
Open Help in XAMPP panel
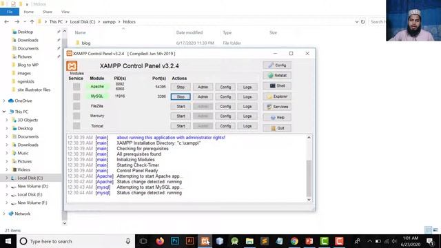pos(277,118)
